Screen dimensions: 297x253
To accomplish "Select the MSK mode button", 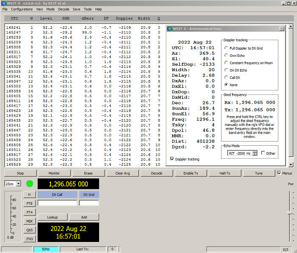I will pyautogui.click(x=29, y=221).
